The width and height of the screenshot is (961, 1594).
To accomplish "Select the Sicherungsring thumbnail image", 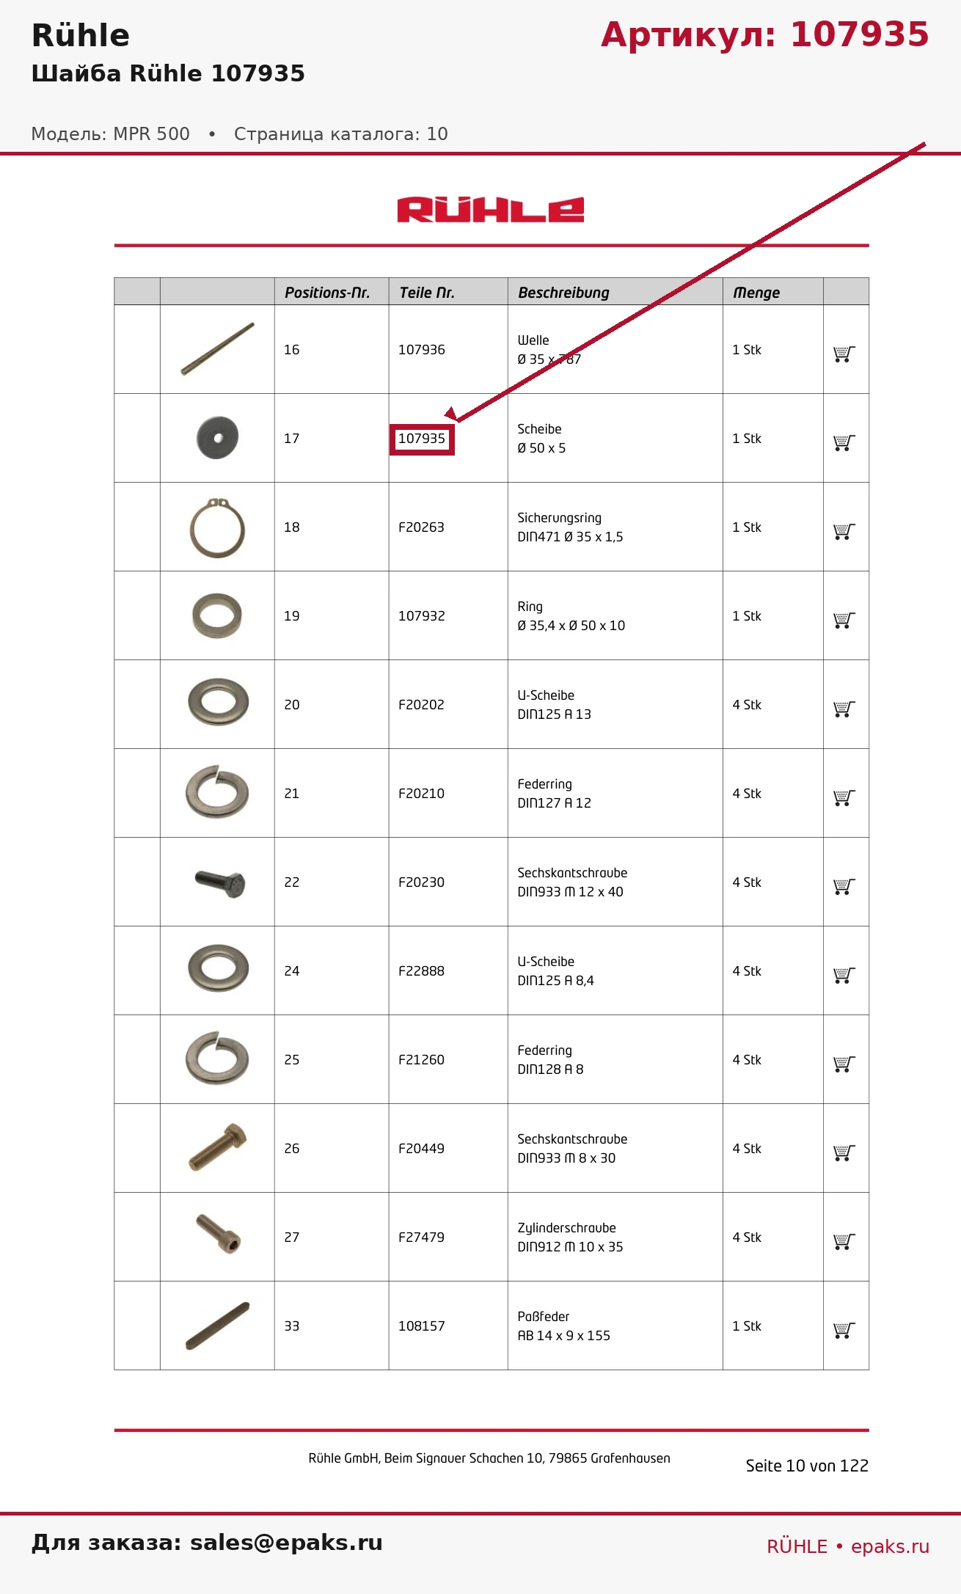I will pos(217,527).
